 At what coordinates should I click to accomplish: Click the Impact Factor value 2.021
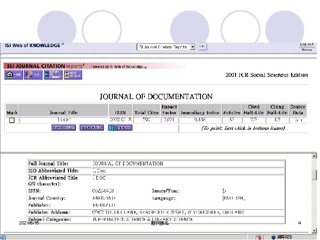(x=169, y=120)
